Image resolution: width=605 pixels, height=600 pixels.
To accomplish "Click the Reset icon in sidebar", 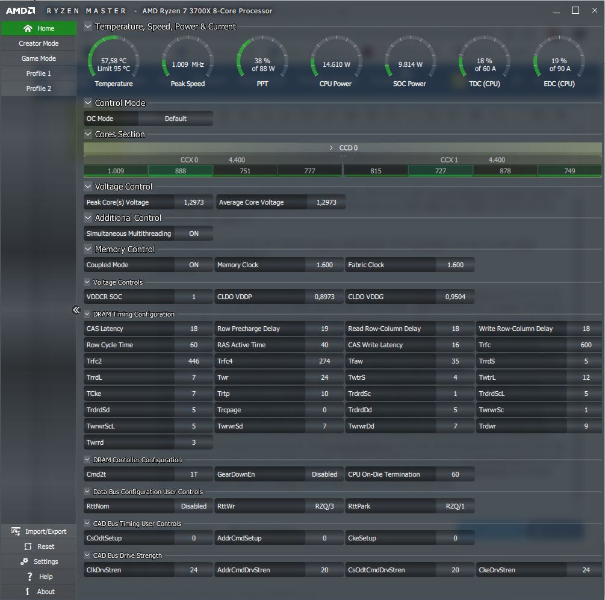I will [28, 546].
